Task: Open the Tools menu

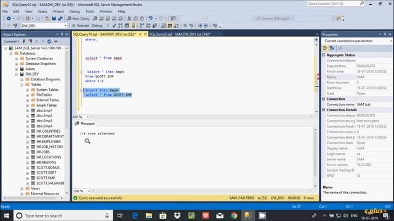Action: (x=89, y=11)
